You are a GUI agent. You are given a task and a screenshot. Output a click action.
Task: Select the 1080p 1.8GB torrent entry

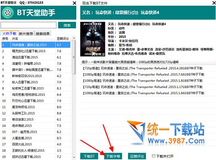[x=148, y=81]
